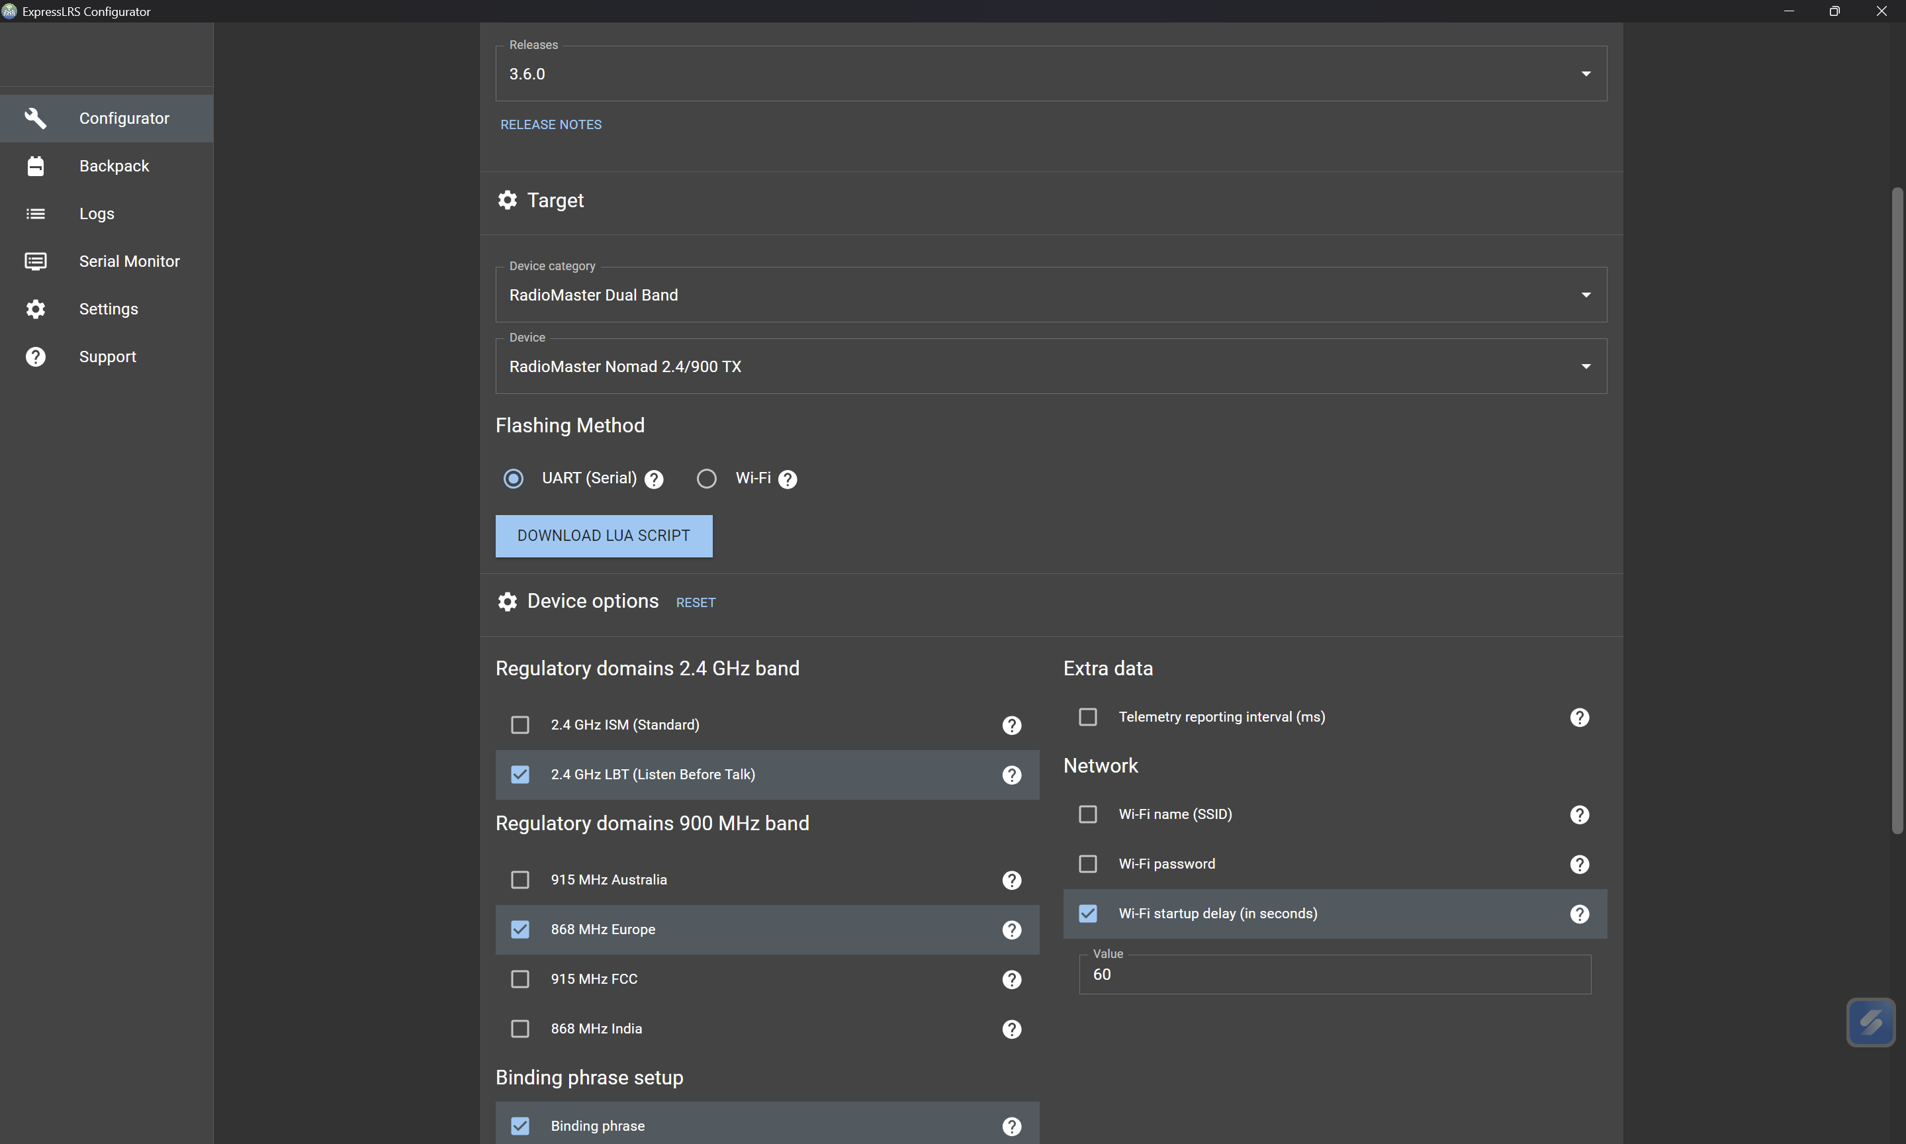Open the Release Notes link

point(551,125)
